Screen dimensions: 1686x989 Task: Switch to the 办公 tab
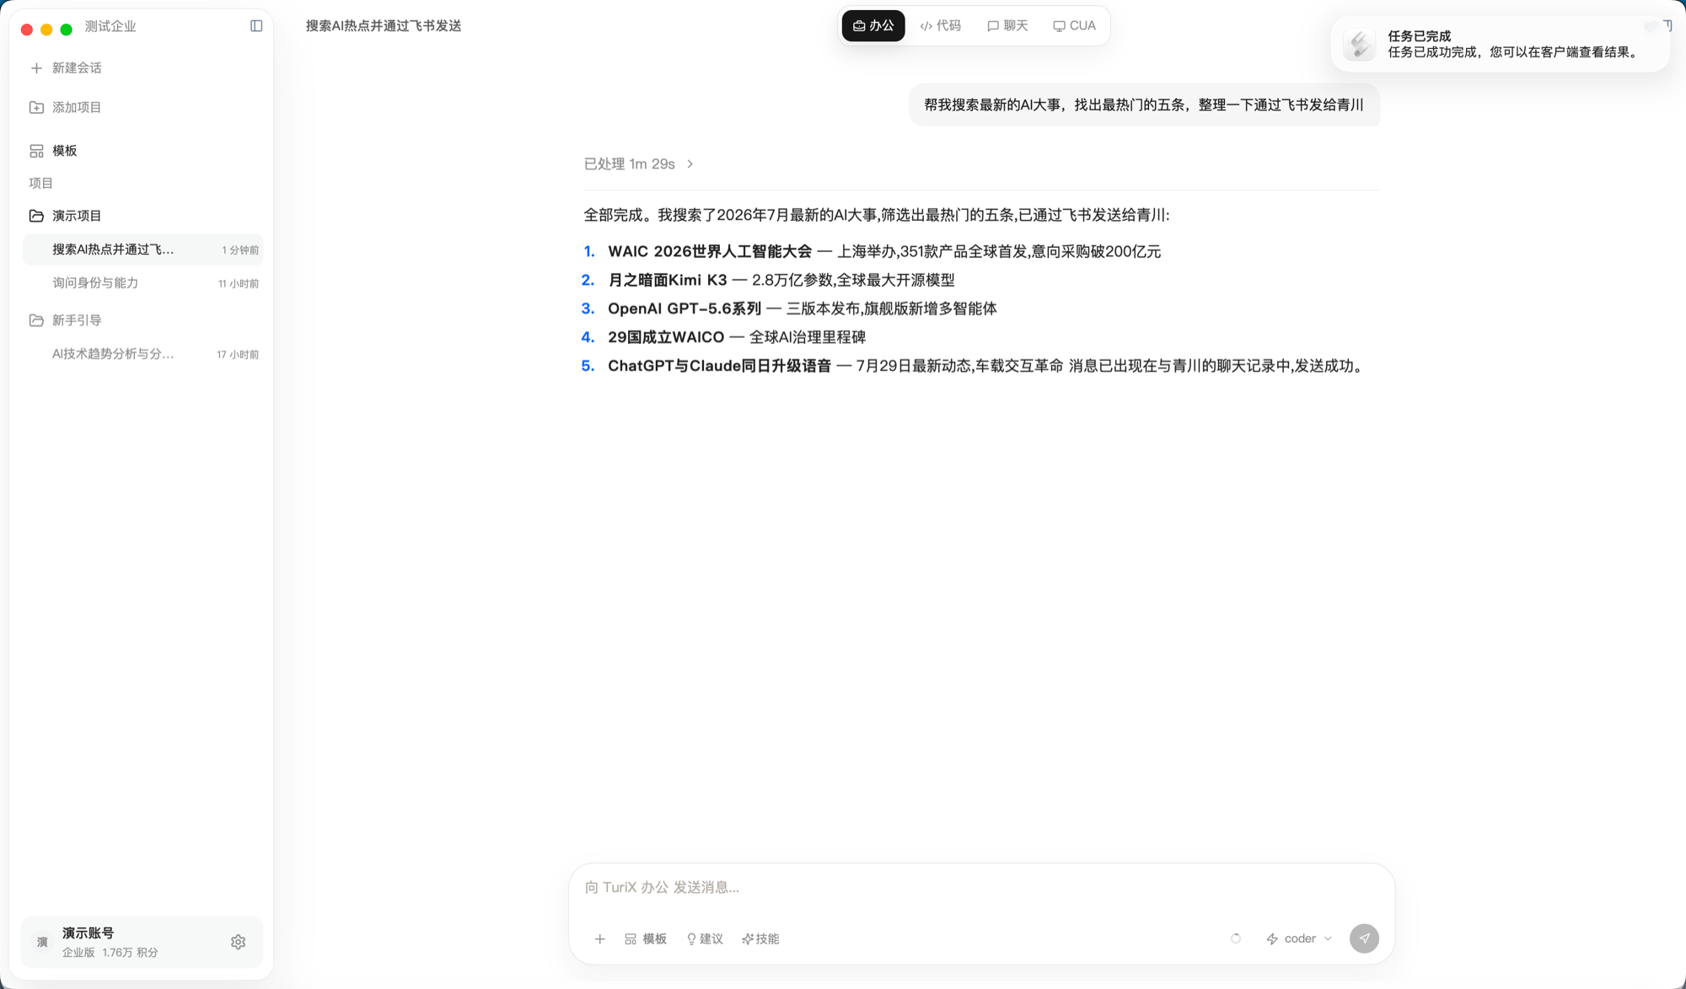pyautogui.click(x=873, y=26)
